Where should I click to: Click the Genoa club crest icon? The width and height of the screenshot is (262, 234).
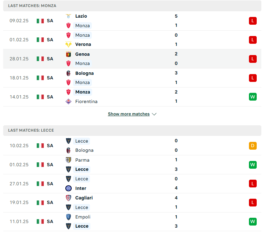[x=69, y=54]
